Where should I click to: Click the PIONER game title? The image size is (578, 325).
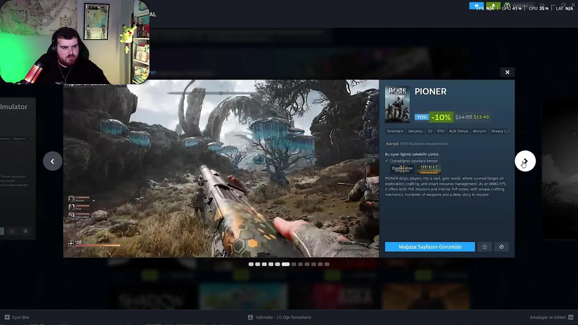[x=430, y=92]
